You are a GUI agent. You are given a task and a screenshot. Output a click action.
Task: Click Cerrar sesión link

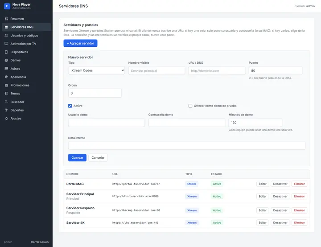coord(40,242)
